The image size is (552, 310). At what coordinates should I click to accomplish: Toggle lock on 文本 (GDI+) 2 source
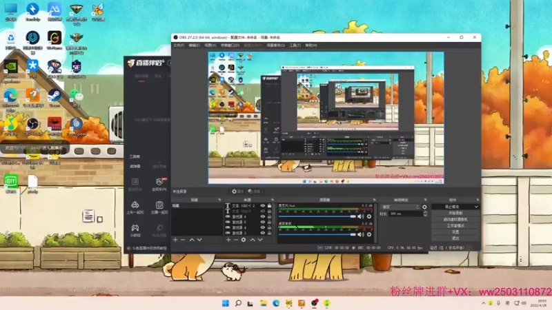269,205
